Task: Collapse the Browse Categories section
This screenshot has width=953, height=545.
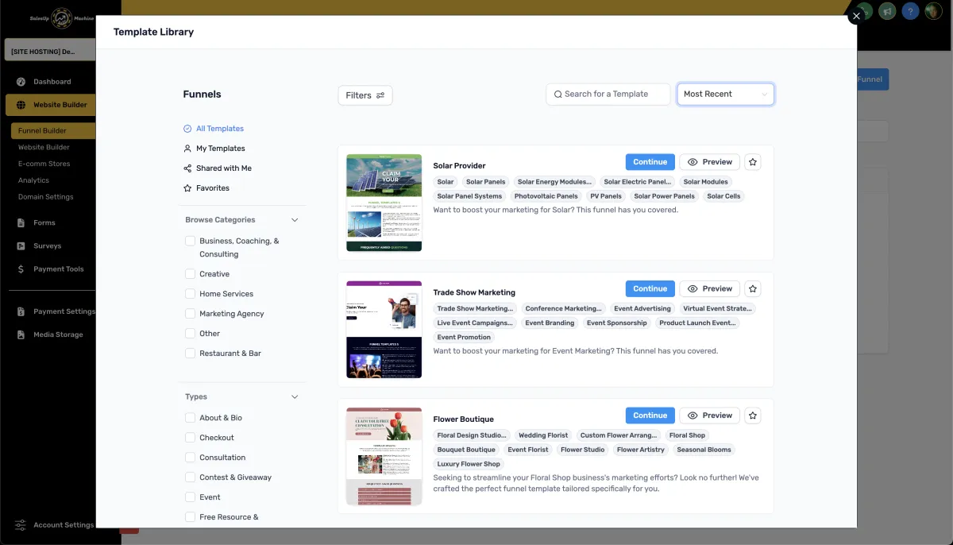Action: (x=295, y=220)
